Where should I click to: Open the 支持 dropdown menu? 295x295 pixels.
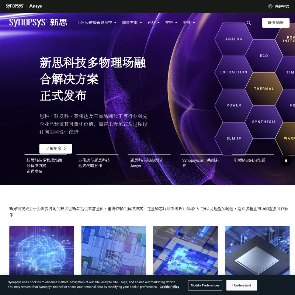point(171,22)
